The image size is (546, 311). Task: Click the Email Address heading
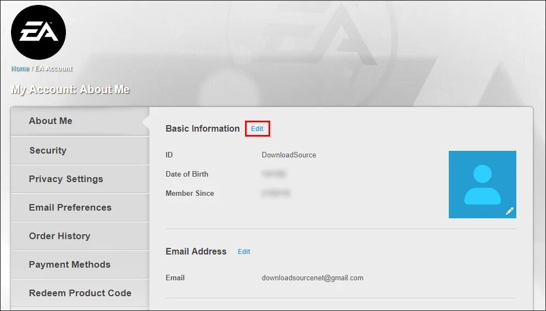(x=196, y=252)
